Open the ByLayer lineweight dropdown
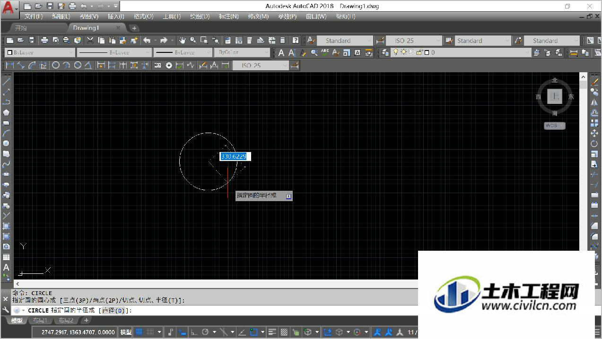Screen dimensions: 602x339 point(183,52)
